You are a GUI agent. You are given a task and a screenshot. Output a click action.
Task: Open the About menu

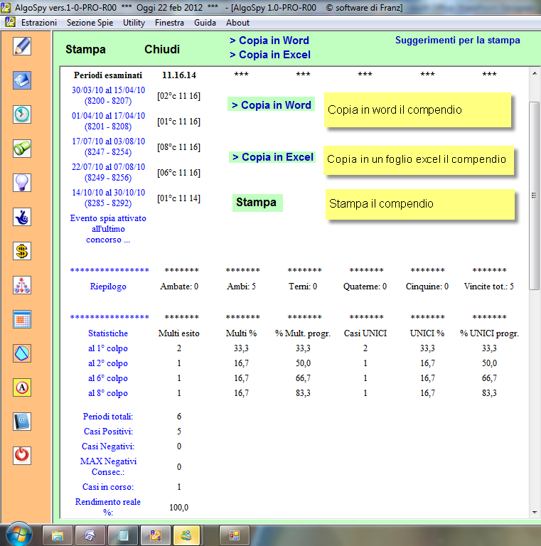tap(237, 23)
